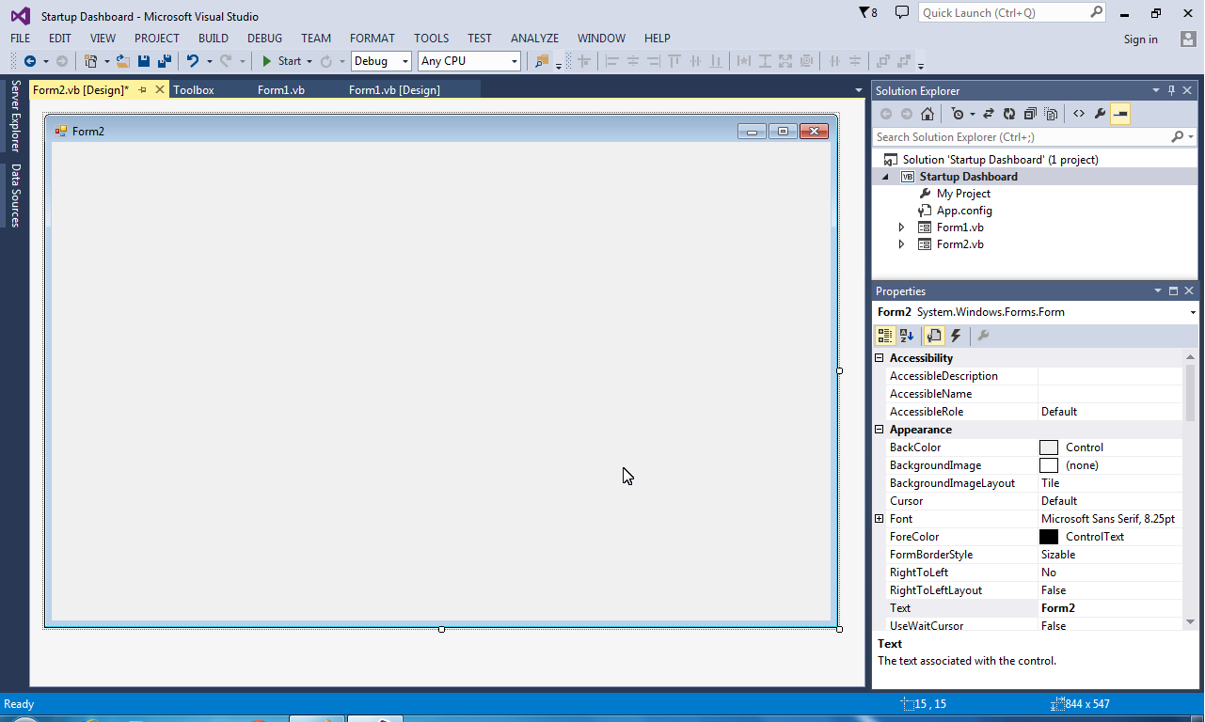Click Sync with Active Document icon
Viewport: 1205px width, 722px height.
[989, 114]
